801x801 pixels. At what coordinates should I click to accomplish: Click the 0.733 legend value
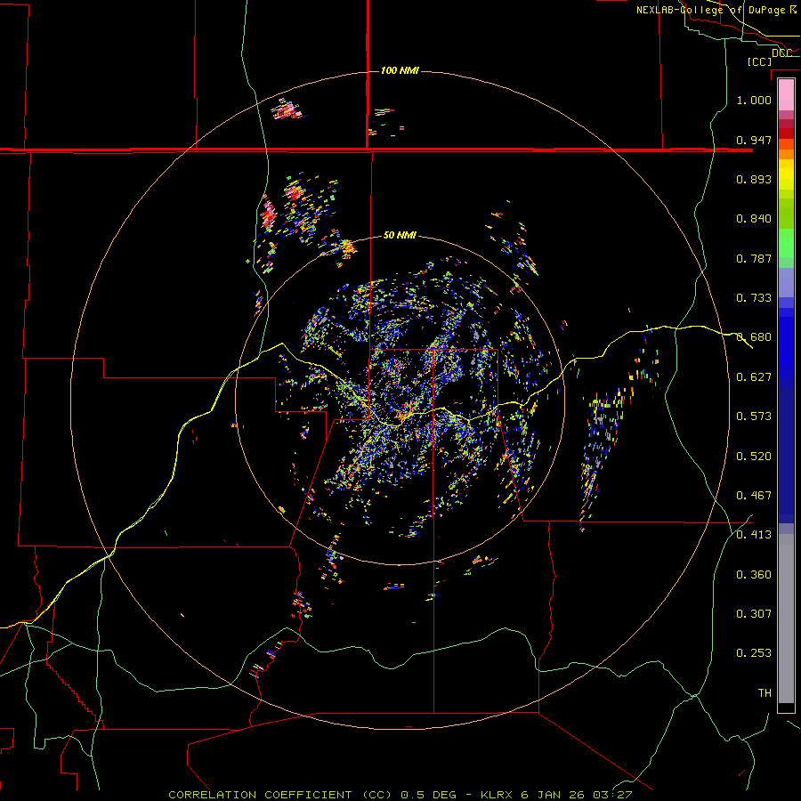[x=754, y=298]
